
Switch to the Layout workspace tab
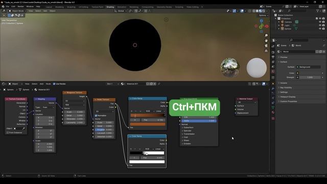[49, 7]
